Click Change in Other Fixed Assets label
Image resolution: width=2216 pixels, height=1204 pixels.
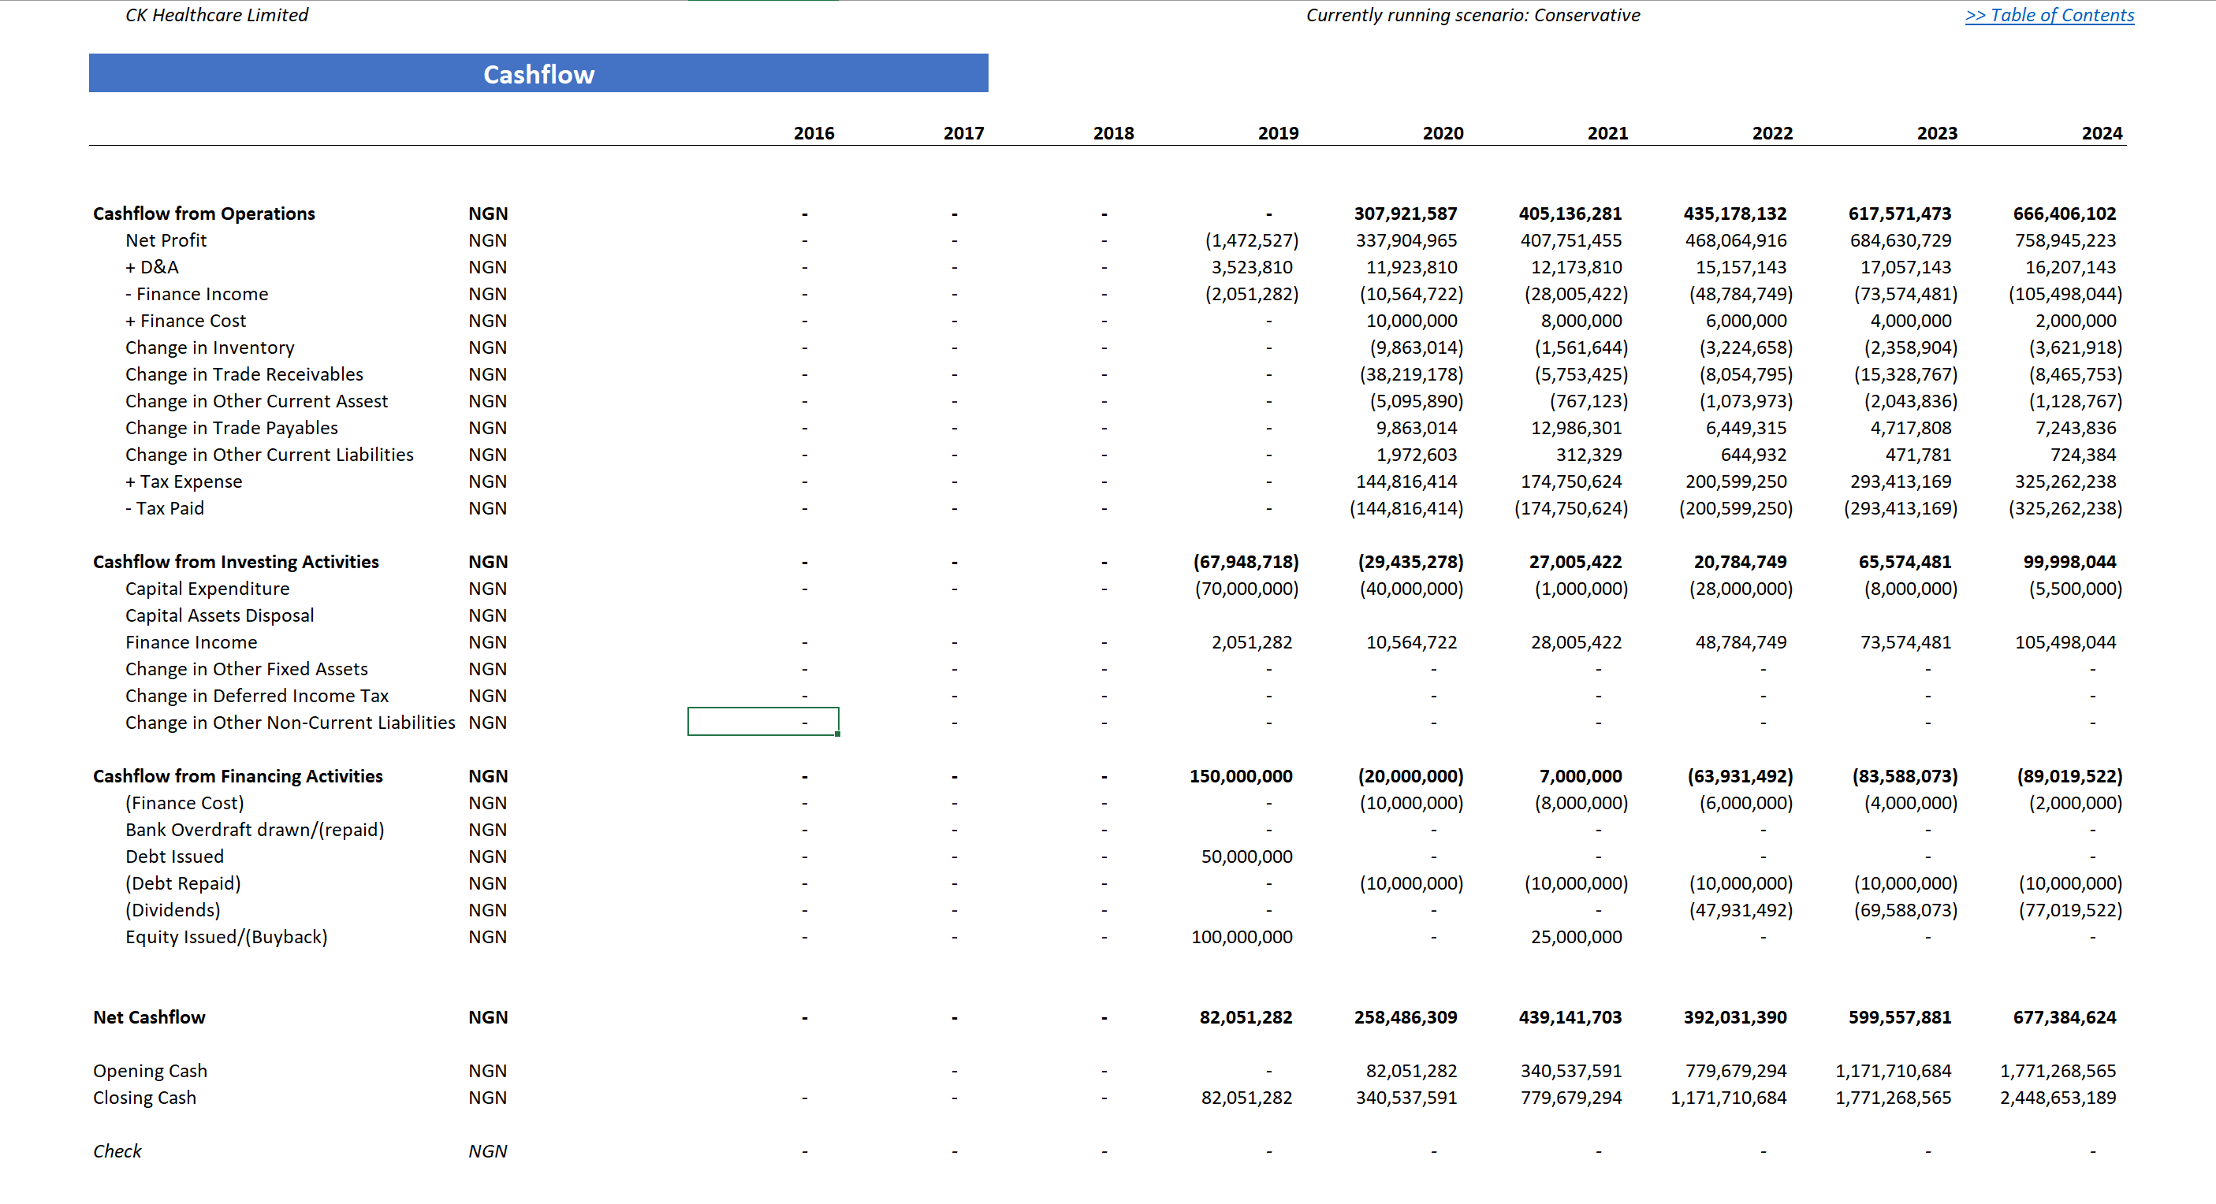click(x=247, y=668)
